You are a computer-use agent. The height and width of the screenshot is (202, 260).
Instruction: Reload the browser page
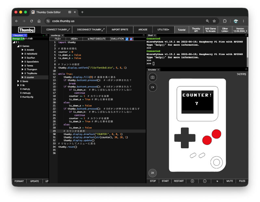[32, 21]
